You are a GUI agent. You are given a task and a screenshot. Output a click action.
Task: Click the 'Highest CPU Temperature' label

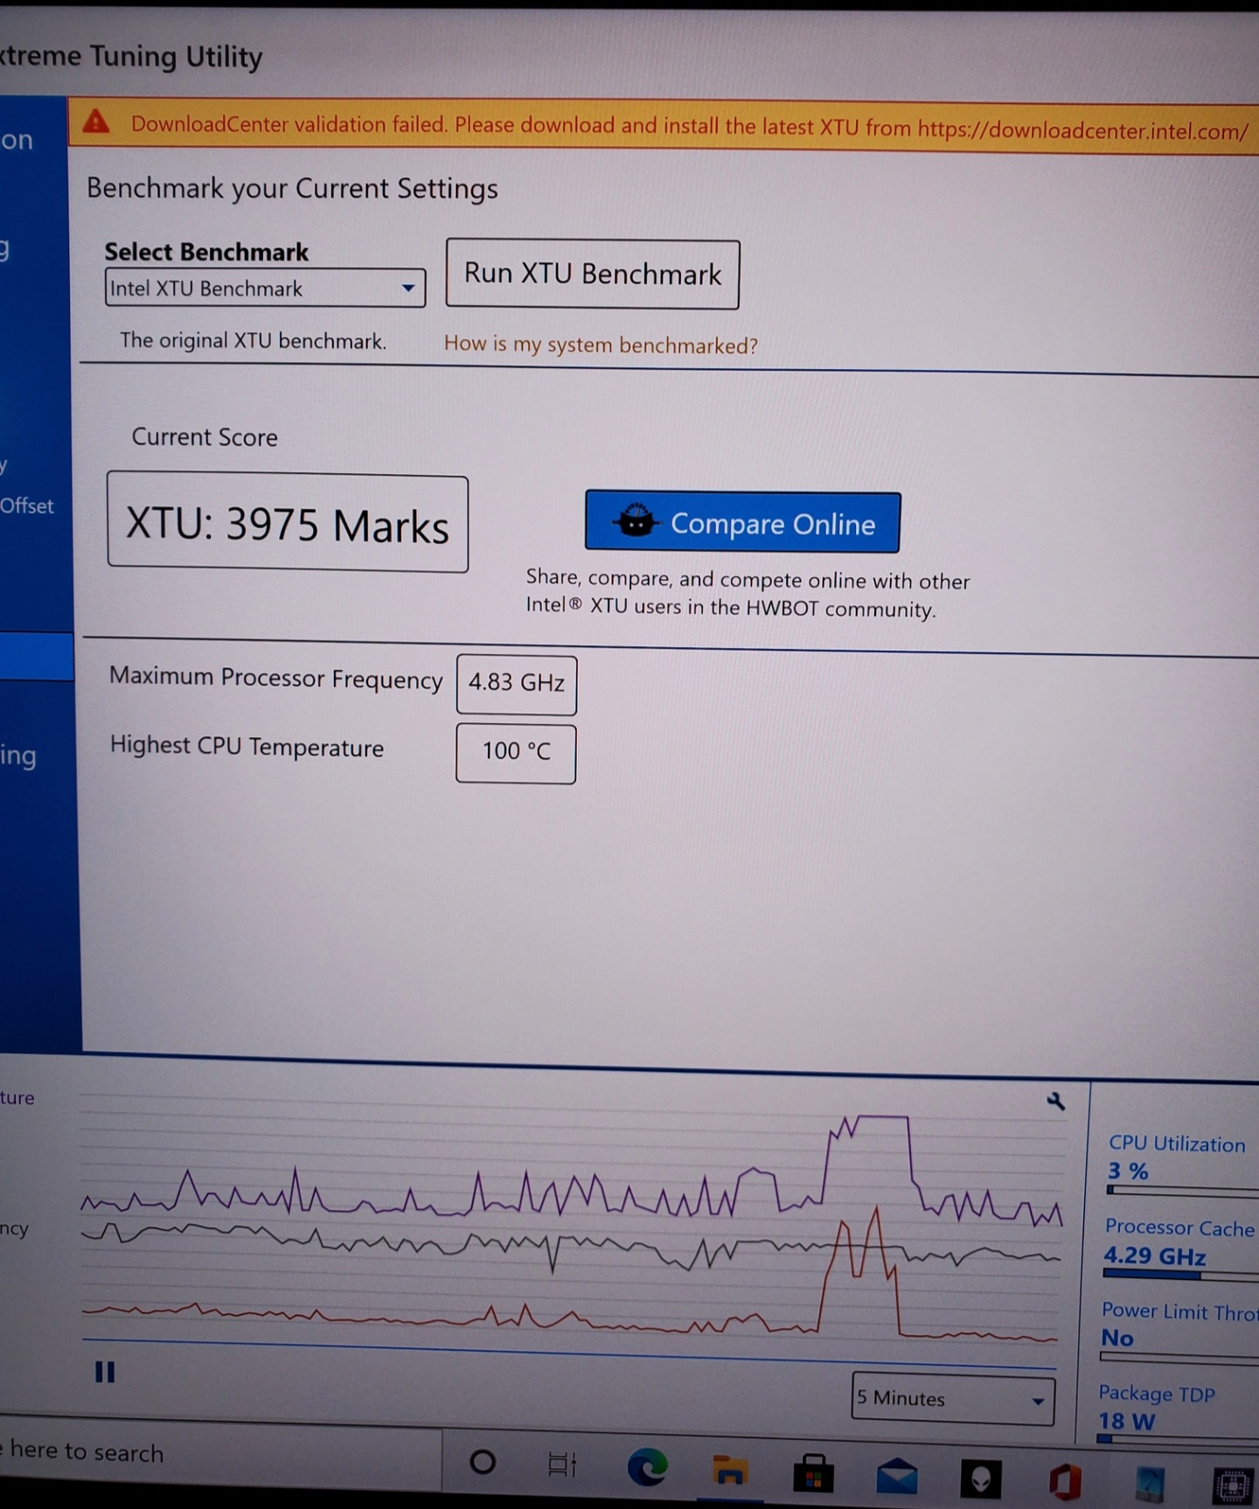coord(247,747)
